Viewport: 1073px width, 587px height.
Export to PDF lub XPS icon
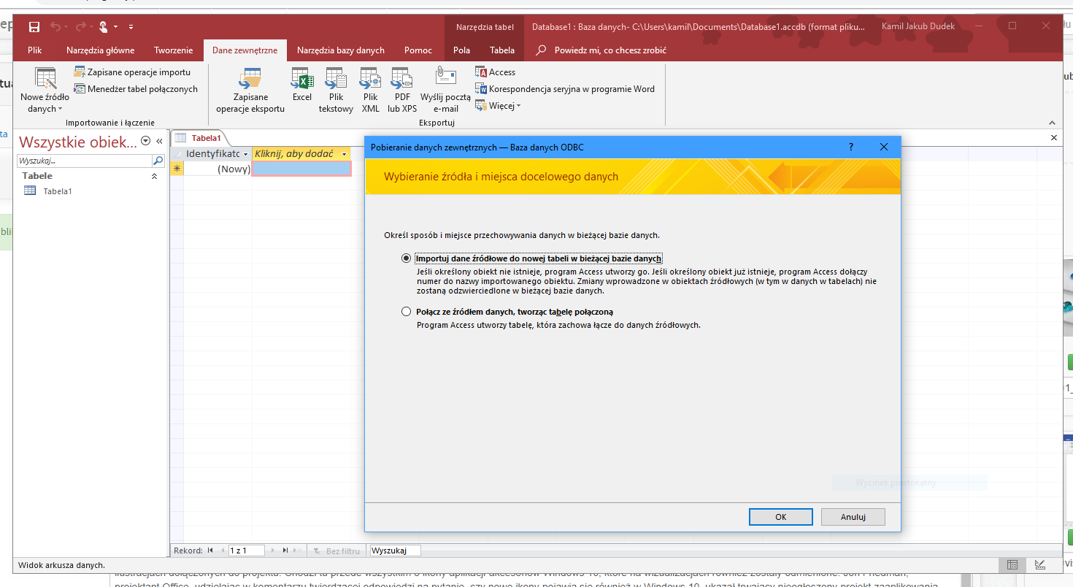tap(402, 91)
